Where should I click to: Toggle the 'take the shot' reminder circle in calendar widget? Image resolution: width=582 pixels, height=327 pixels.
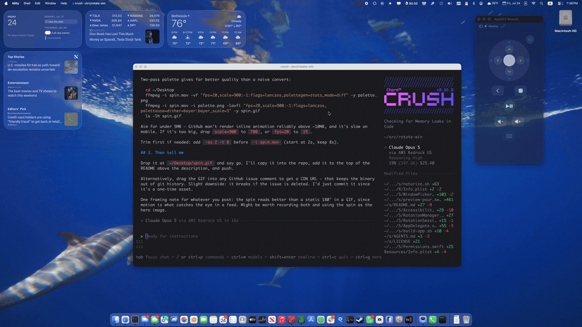tap(47, 21)
